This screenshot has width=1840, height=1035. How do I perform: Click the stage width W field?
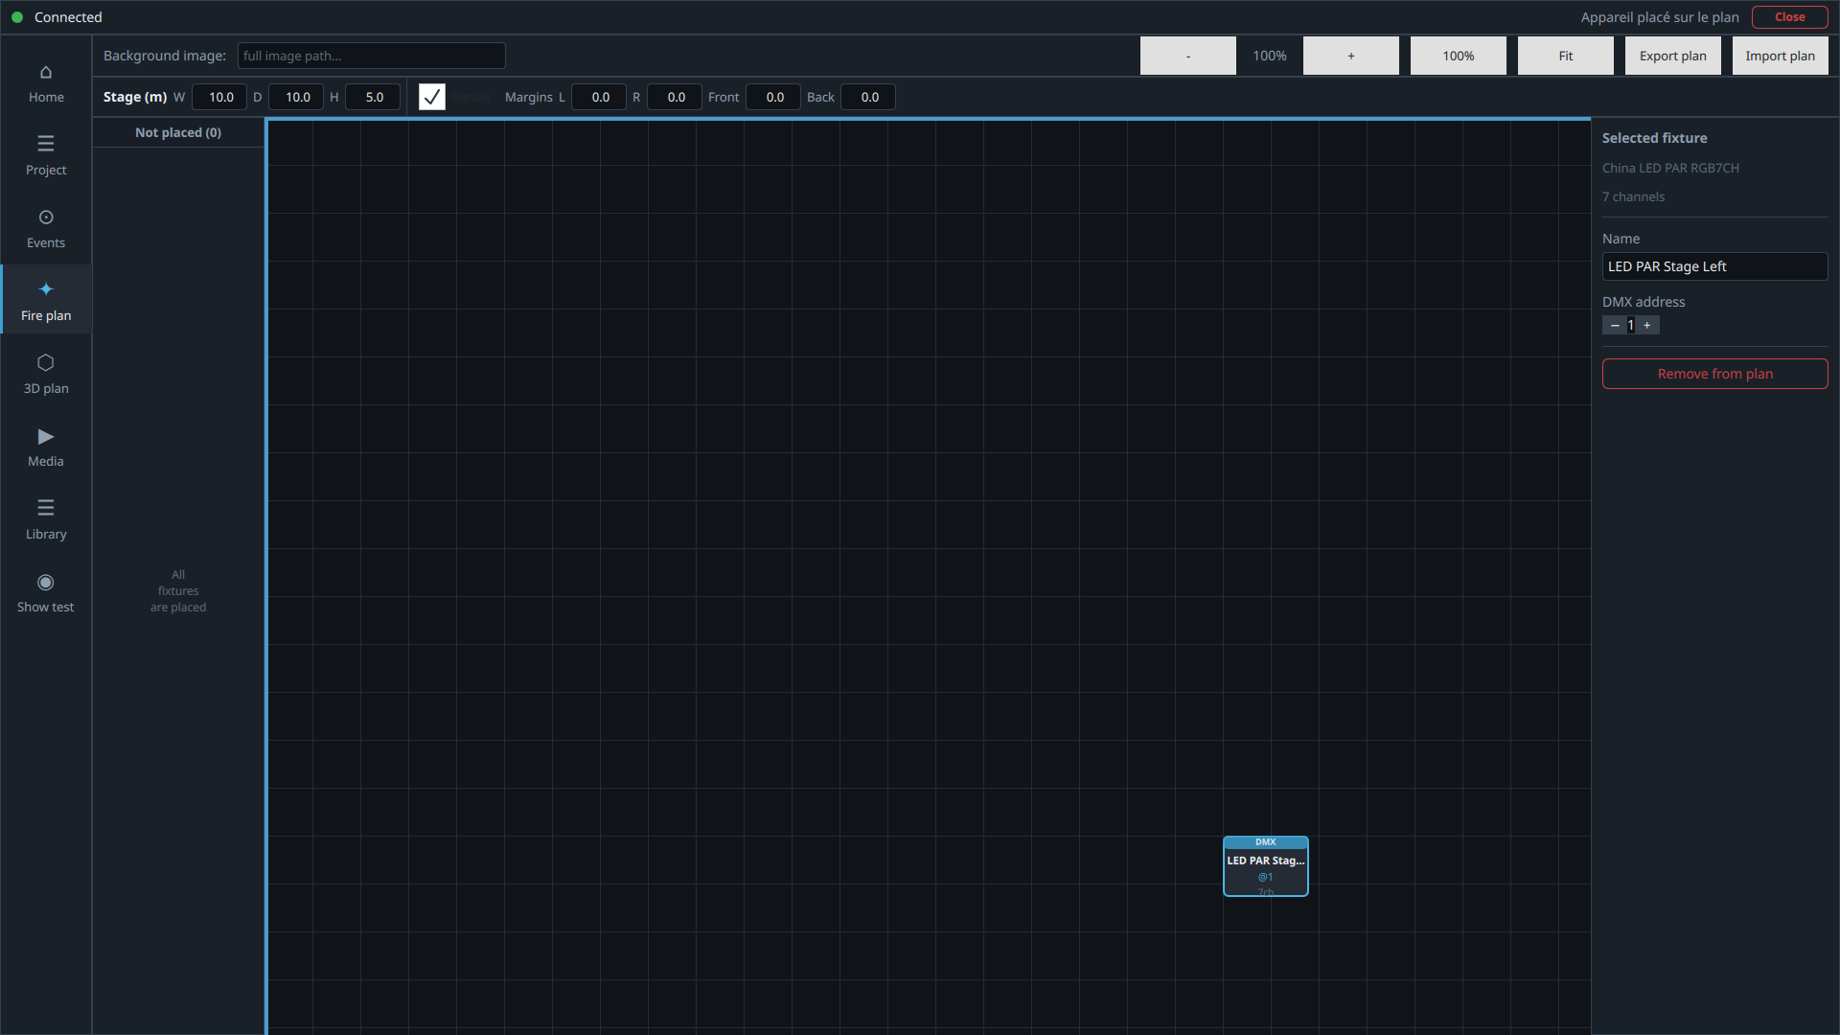[219, 97]
